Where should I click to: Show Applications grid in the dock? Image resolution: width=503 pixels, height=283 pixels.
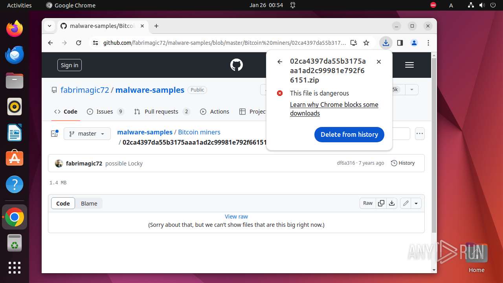[x=15, y=268]
